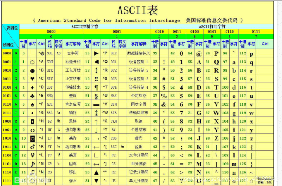Click the 'ESC' code cell
Image resolution: width=282 pixels, height=186 pixels.
[x=114, y=147]
